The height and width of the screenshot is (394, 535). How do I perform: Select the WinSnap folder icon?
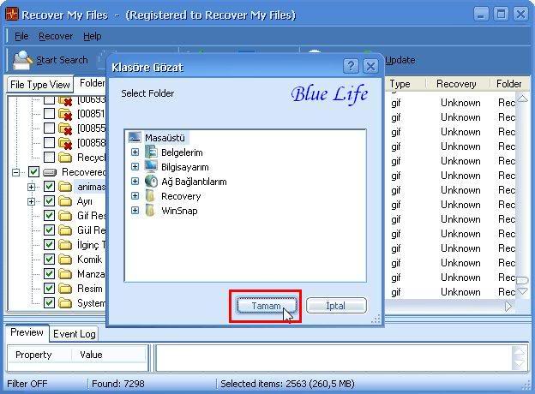tap(150, 211)
